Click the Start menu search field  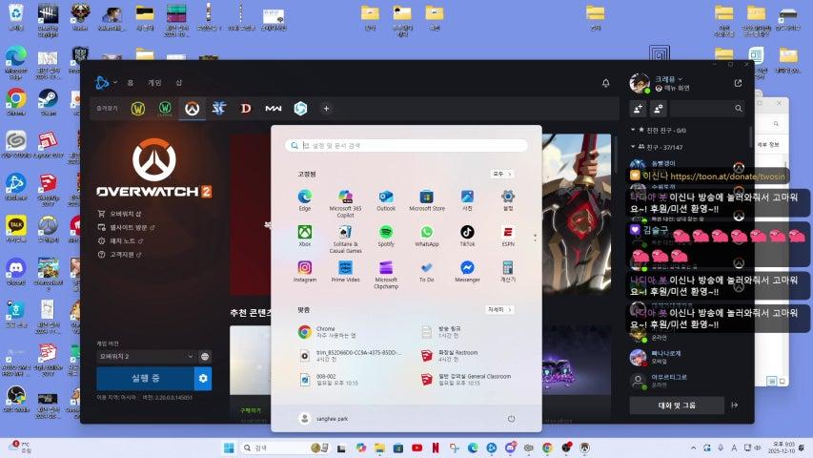pyautogui.click(x=407, y=145)
